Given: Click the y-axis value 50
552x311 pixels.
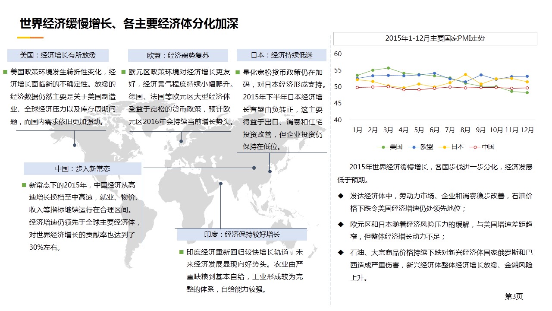Looking at the screenshot, I should pyautogui.click(x=338, y=87).
